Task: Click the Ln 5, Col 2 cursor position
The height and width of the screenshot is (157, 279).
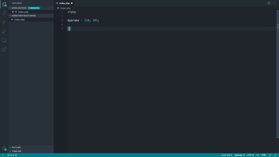Action: (x=227, y=155)
